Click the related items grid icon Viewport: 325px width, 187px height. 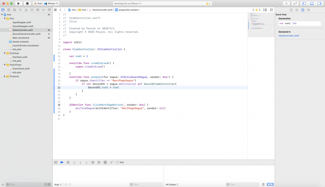pyautogui.click(x=55, y=10)
